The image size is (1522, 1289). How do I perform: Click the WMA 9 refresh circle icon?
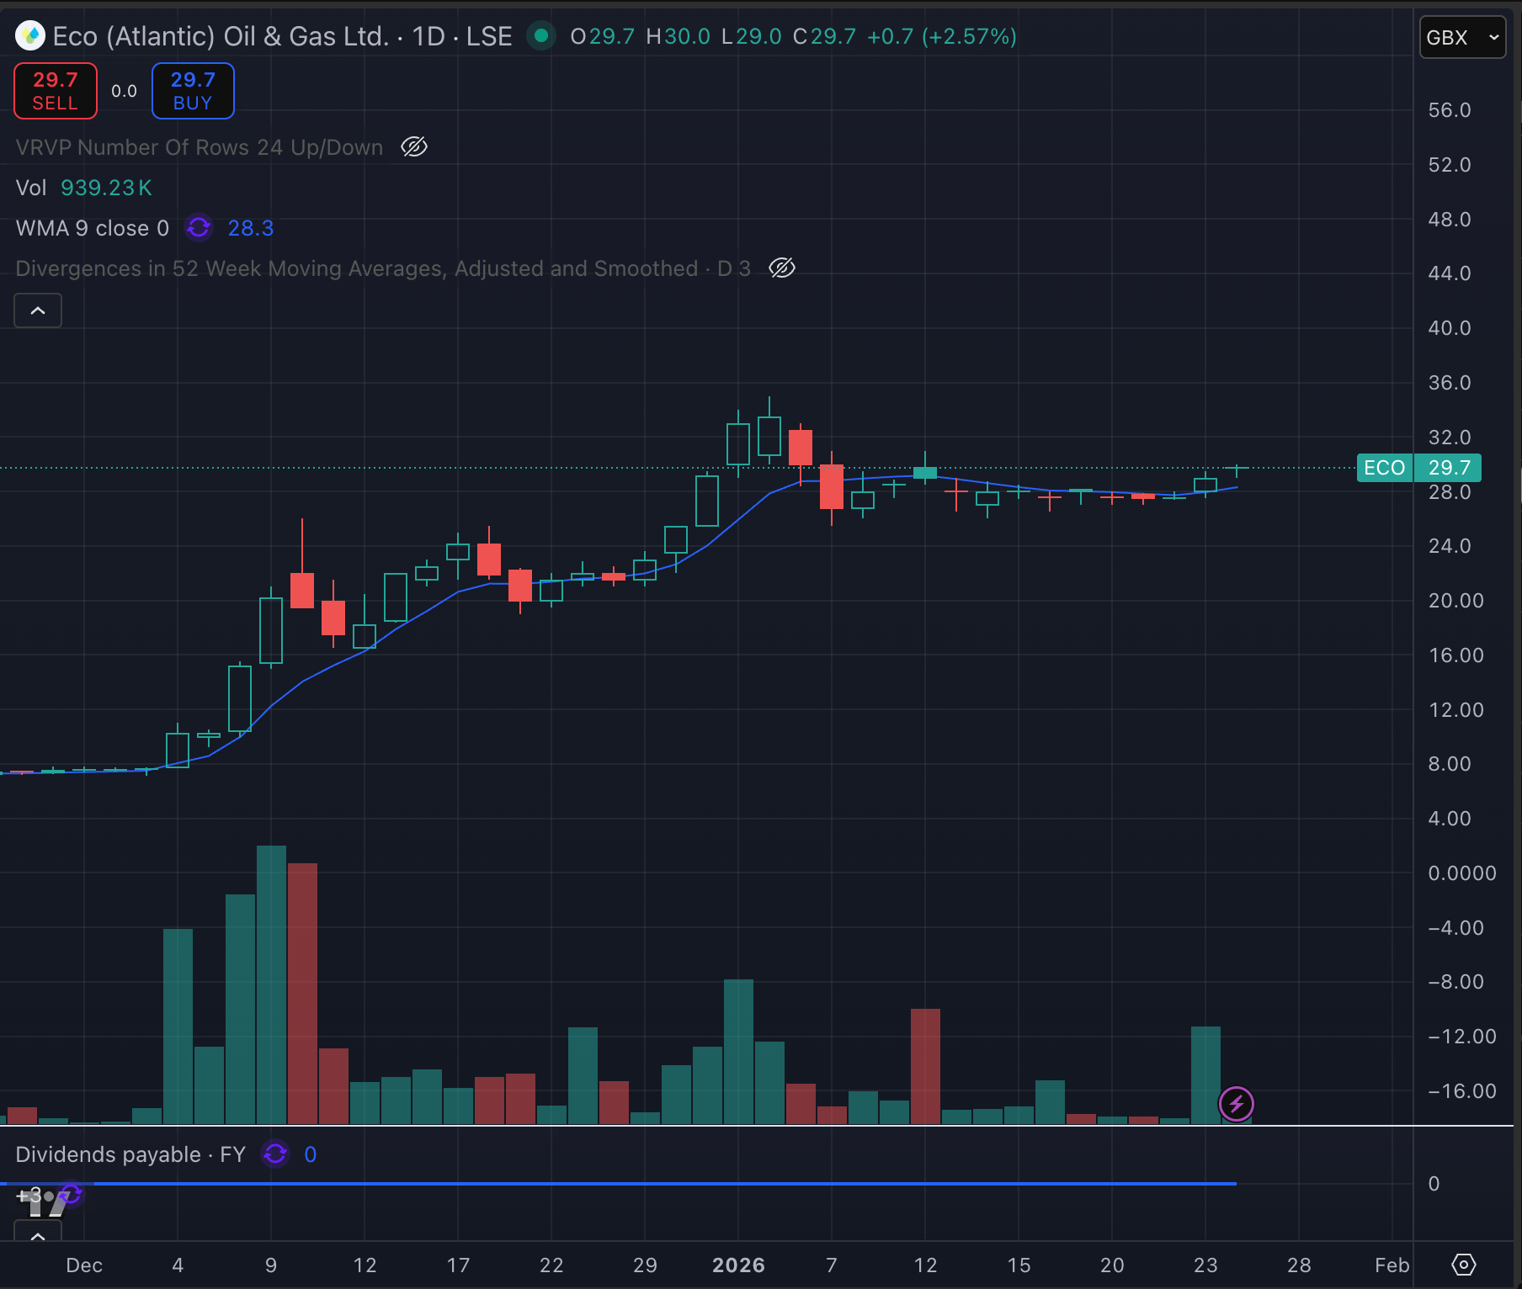pos(199,228)
